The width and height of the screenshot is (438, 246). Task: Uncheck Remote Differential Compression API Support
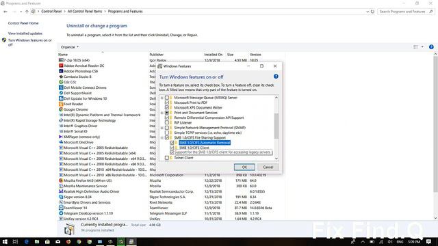tap(167, 118)
